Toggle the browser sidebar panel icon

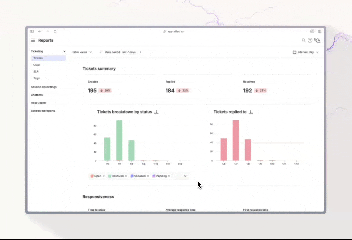(x=32, y=31)
